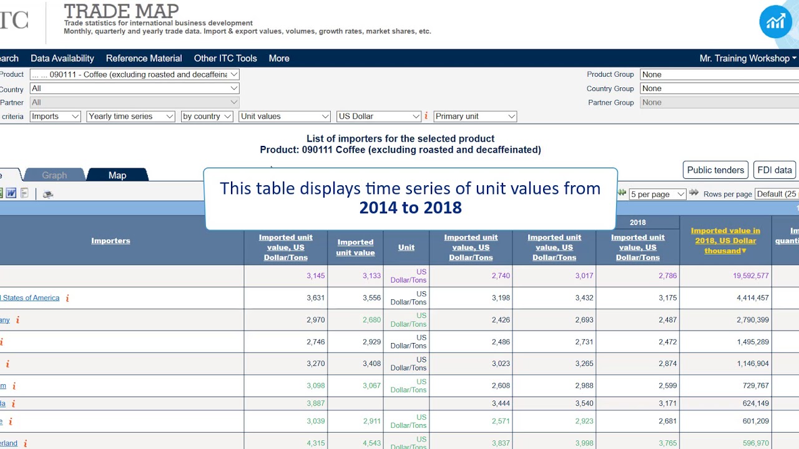The width and height of the screenshot is (799, 449).
Task: Open info icon in the 2,790,399 row
Action: [17, 320]
